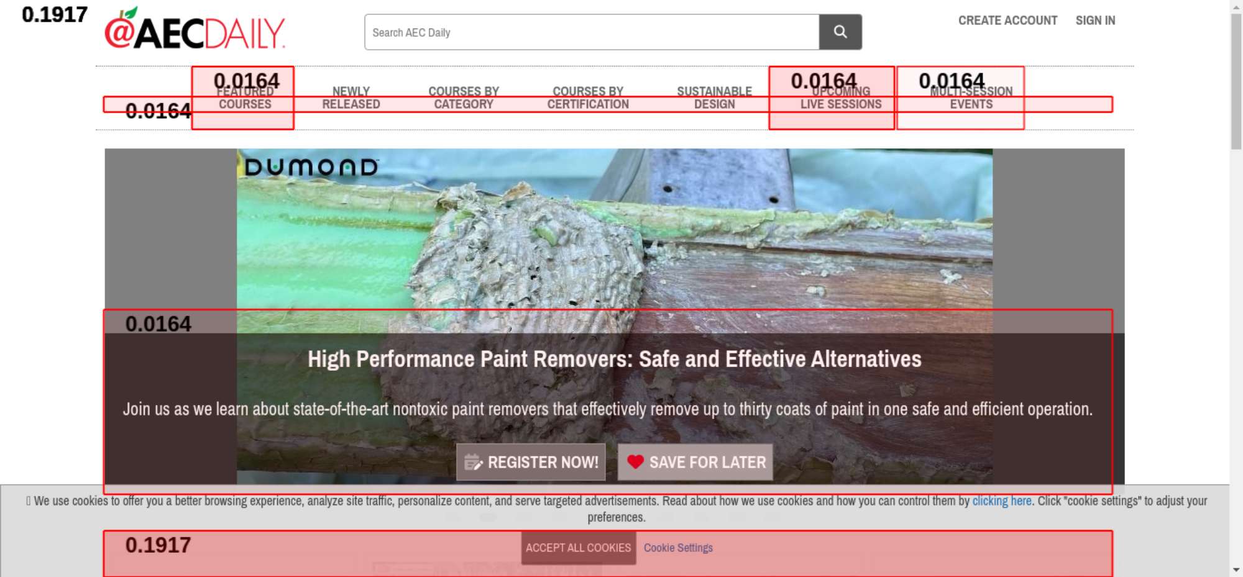1243x577 pixels.
Task: Accept all cookies
Action: point(578,548)
